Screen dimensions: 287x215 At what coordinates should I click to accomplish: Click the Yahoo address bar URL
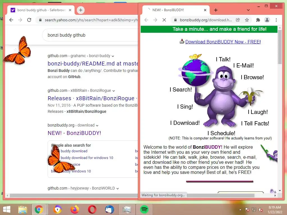pos(91,20)
